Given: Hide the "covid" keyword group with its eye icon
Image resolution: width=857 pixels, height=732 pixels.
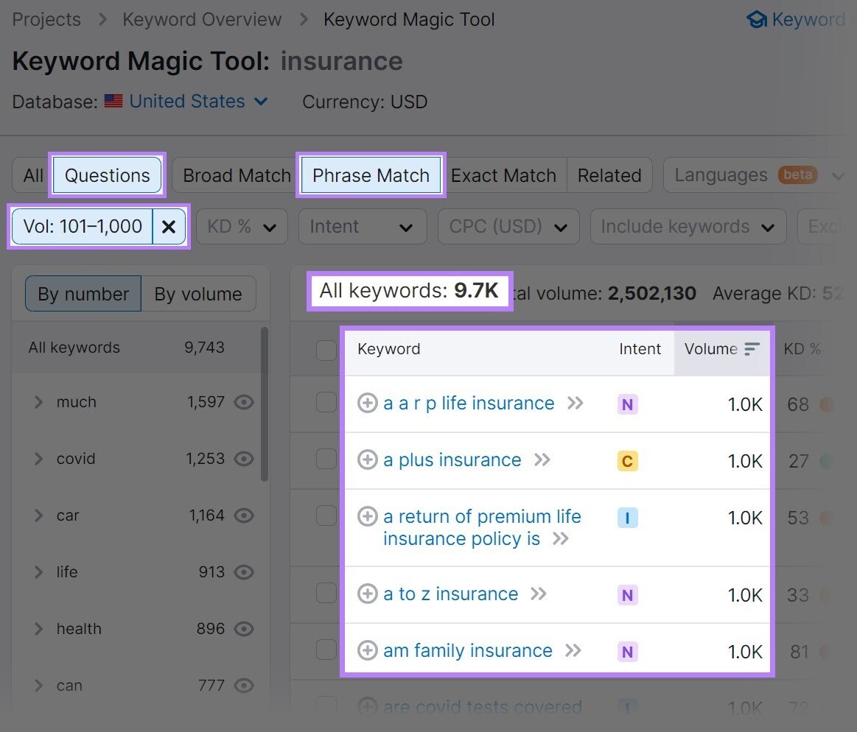Looking at the screenshot, I should (x=244, y=458).
